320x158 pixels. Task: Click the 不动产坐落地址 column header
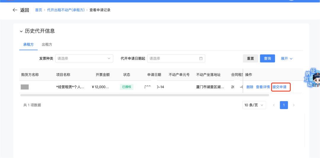click(208, 75)
